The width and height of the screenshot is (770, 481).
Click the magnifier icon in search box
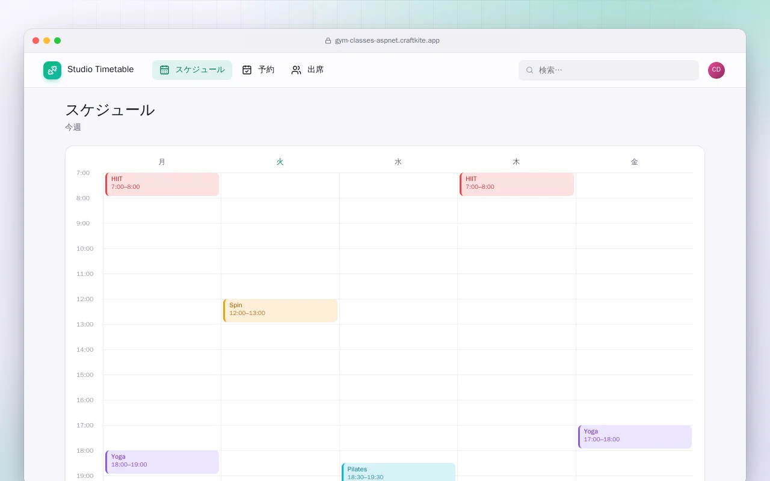click(530, 70)
